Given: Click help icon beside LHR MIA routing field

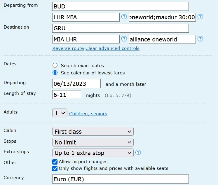Looking at the screenshot, I should click(124, 17).
